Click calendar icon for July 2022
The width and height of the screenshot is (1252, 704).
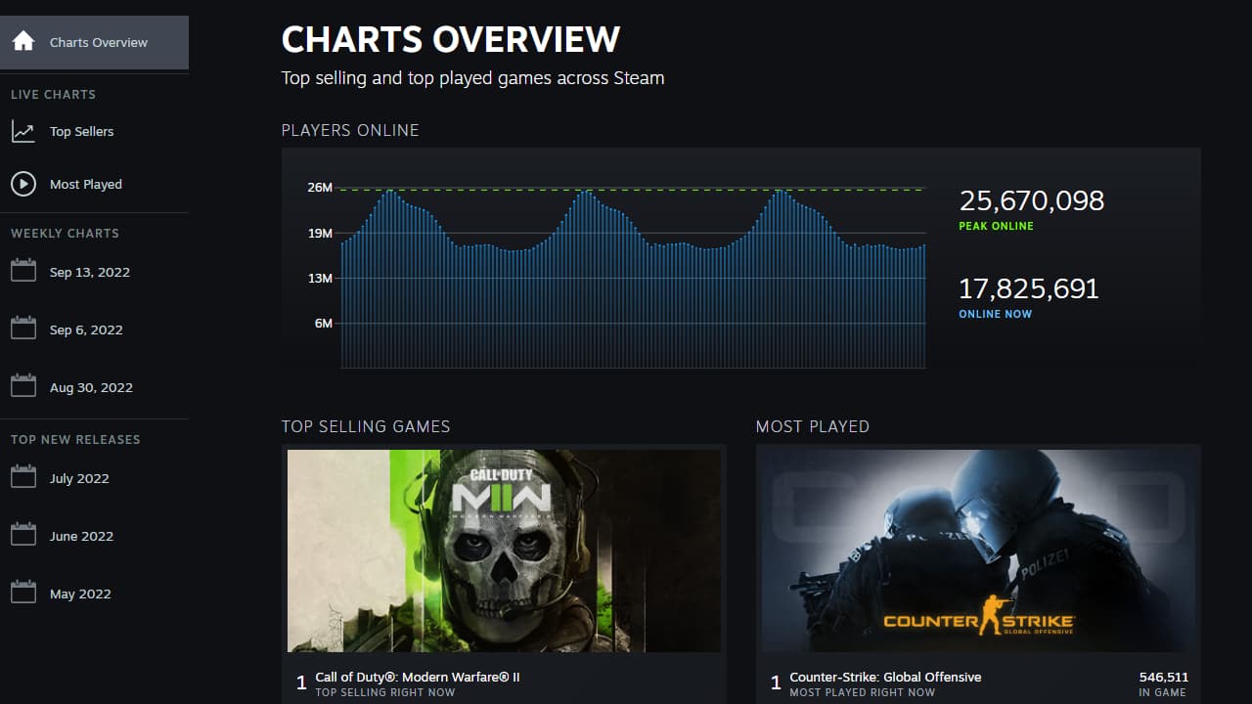click(x=23, y=477)
